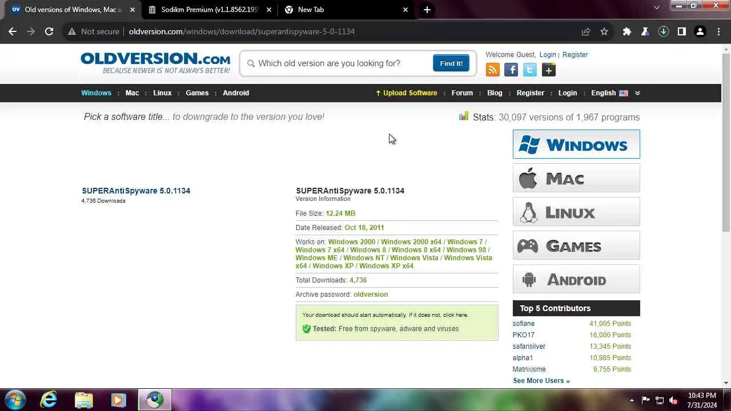Viewport: 731px width, 411px height.
Task: Click the Find It! button
Action: coord(451,63)
